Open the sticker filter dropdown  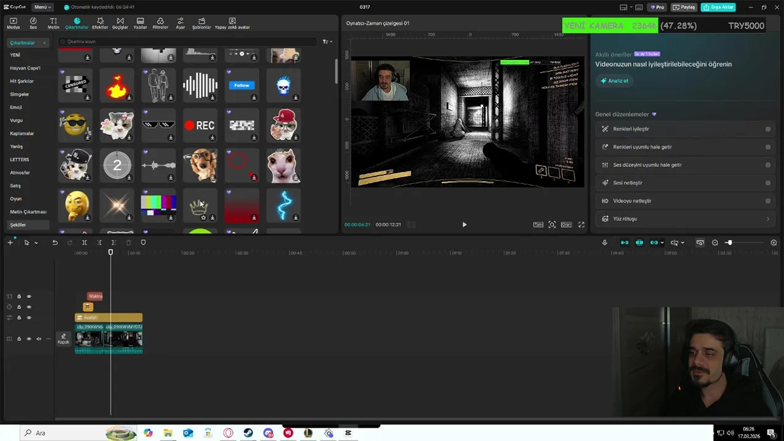[327, 42]
